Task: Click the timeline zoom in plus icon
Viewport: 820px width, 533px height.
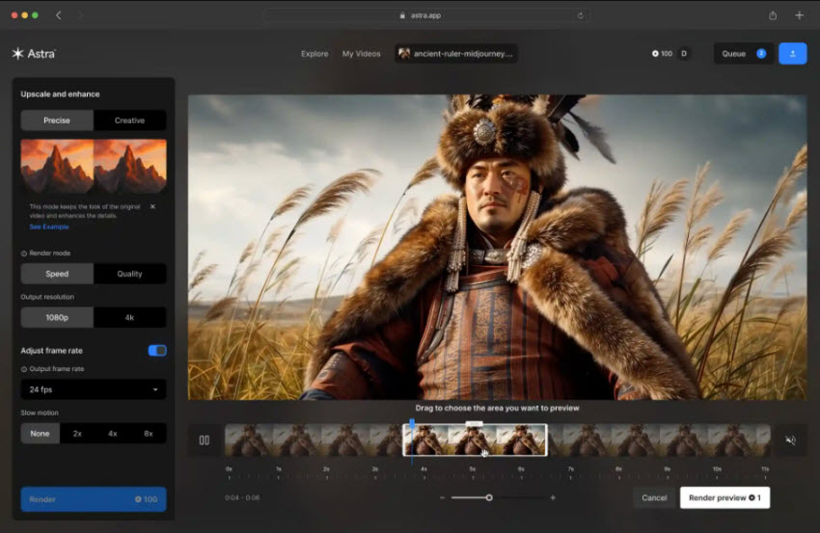Action: [x=553, y=497]
